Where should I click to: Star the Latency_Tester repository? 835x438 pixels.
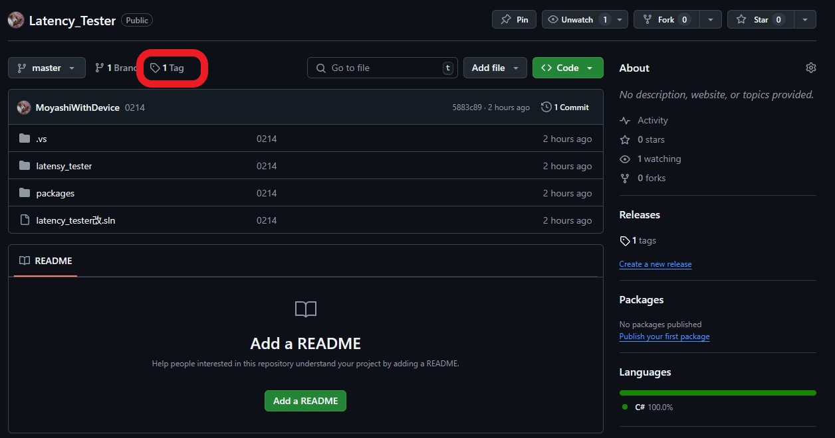761,20
